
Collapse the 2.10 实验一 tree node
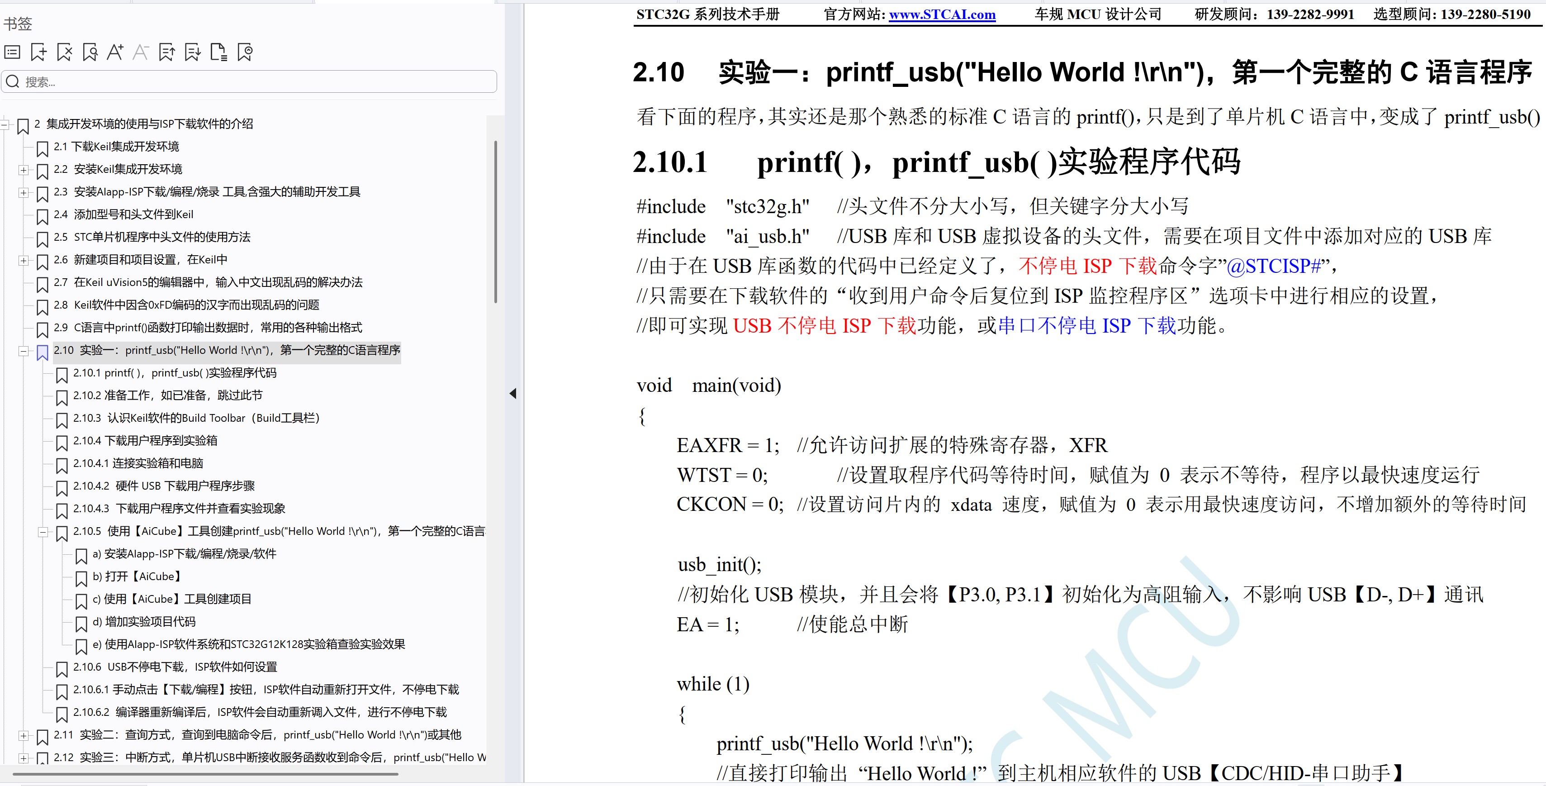coord(24,351)
